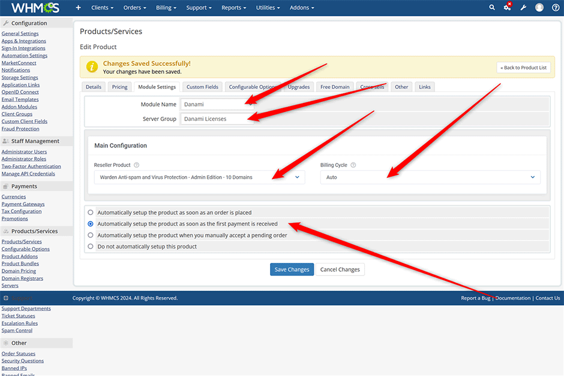
Task: Click Save Changes button
Action: [292, 269]
